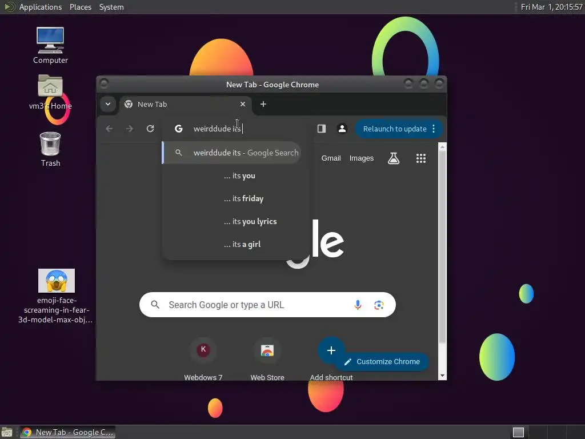The image size is (585, 439).
Task: Select the vm3's Home folder icon
Action: pos(50,86)
